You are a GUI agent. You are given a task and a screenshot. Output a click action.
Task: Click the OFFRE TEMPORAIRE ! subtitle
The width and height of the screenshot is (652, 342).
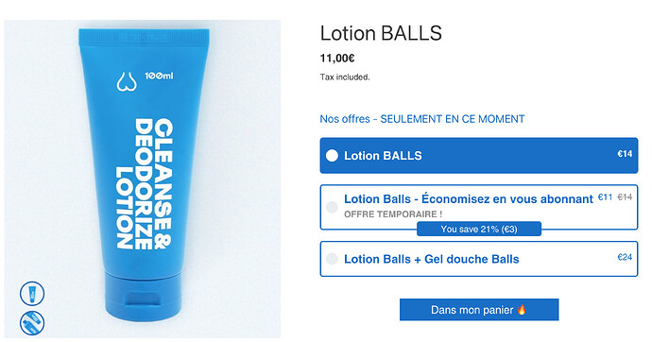pyautogui.click(x=393, y=214)
